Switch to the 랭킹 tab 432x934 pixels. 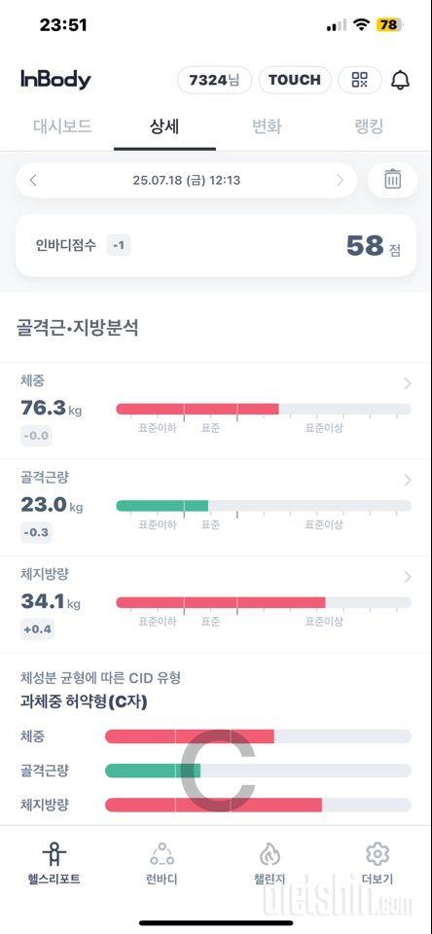tap(369, 126)
